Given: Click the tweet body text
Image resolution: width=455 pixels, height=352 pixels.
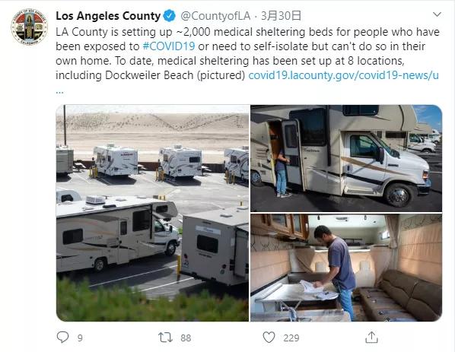Looking at the screenshot, I should click(247, 54).
